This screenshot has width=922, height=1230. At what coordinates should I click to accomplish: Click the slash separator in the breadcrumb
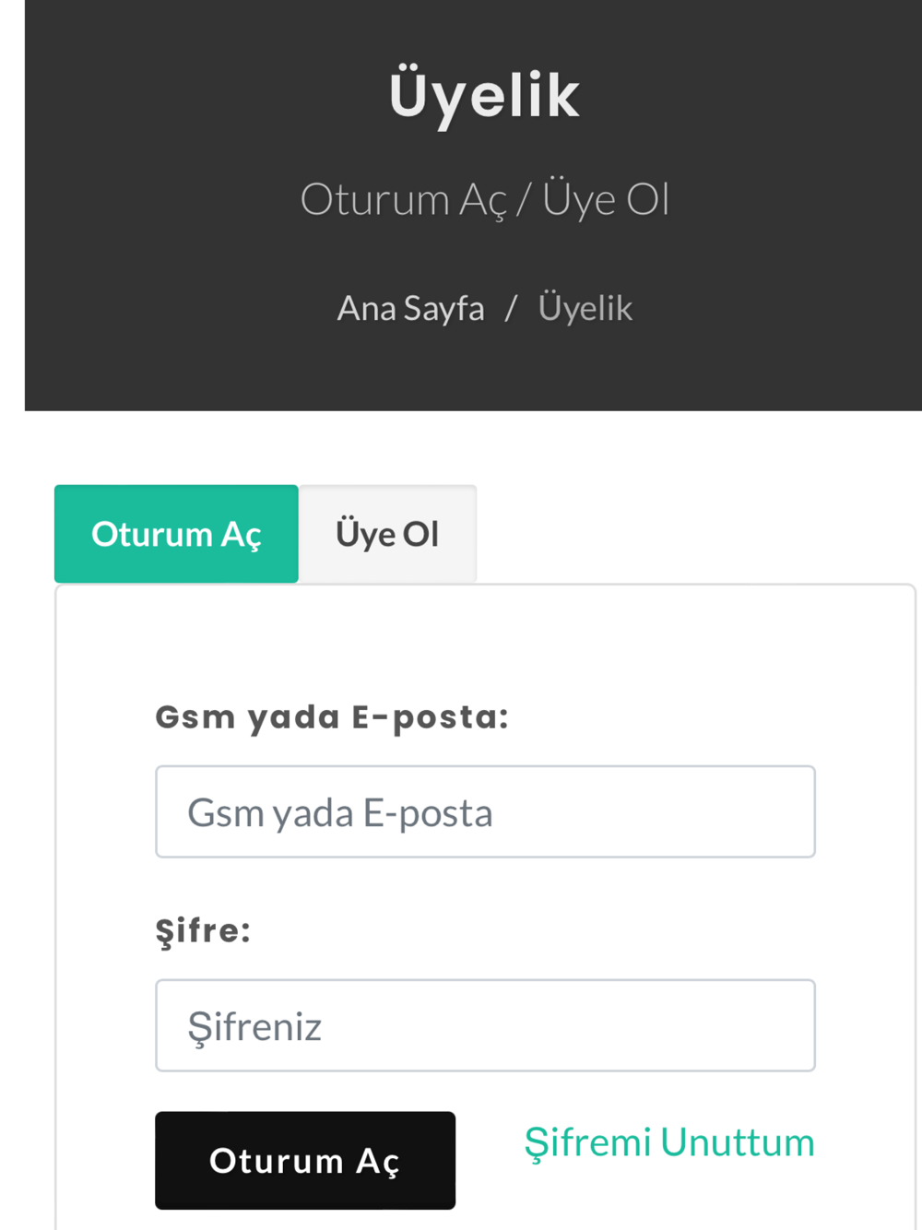[x=511, y=308]
